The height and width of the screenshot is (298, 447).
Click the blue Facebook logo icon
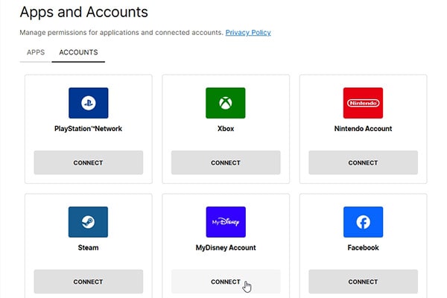(x=364, y=222)
